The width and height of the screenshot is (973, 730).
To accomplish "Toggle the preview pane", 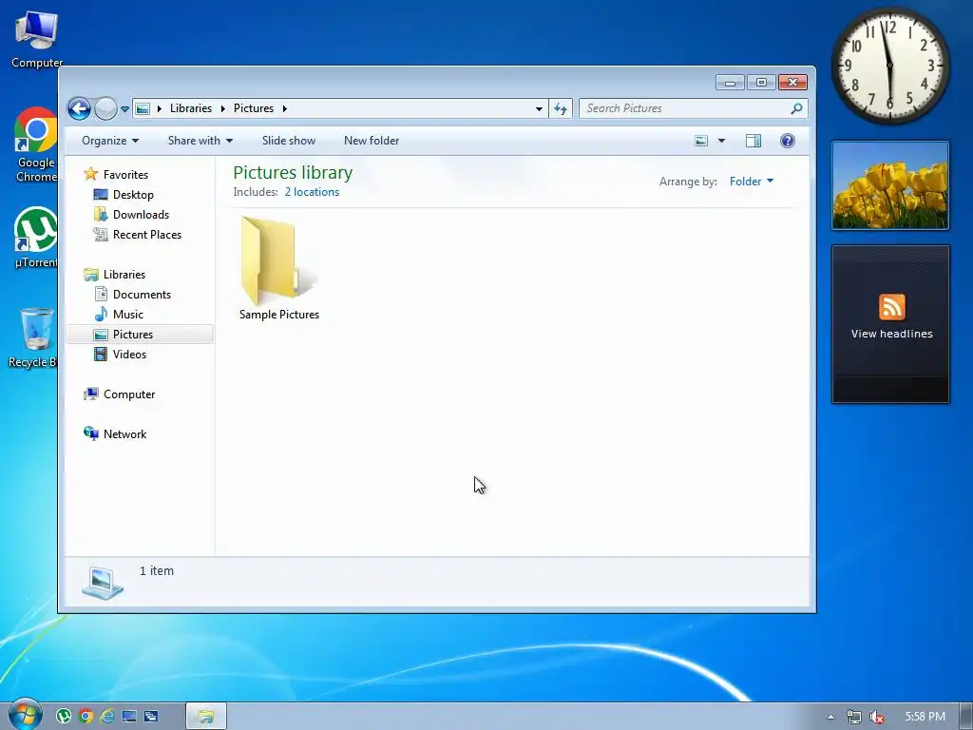I will click(754, 141).
